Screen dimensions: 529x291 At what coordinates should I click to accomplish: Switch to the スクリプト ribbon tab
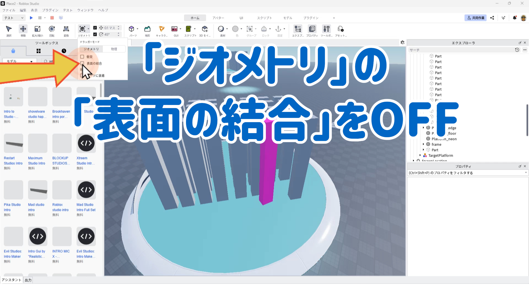point(264,18)
